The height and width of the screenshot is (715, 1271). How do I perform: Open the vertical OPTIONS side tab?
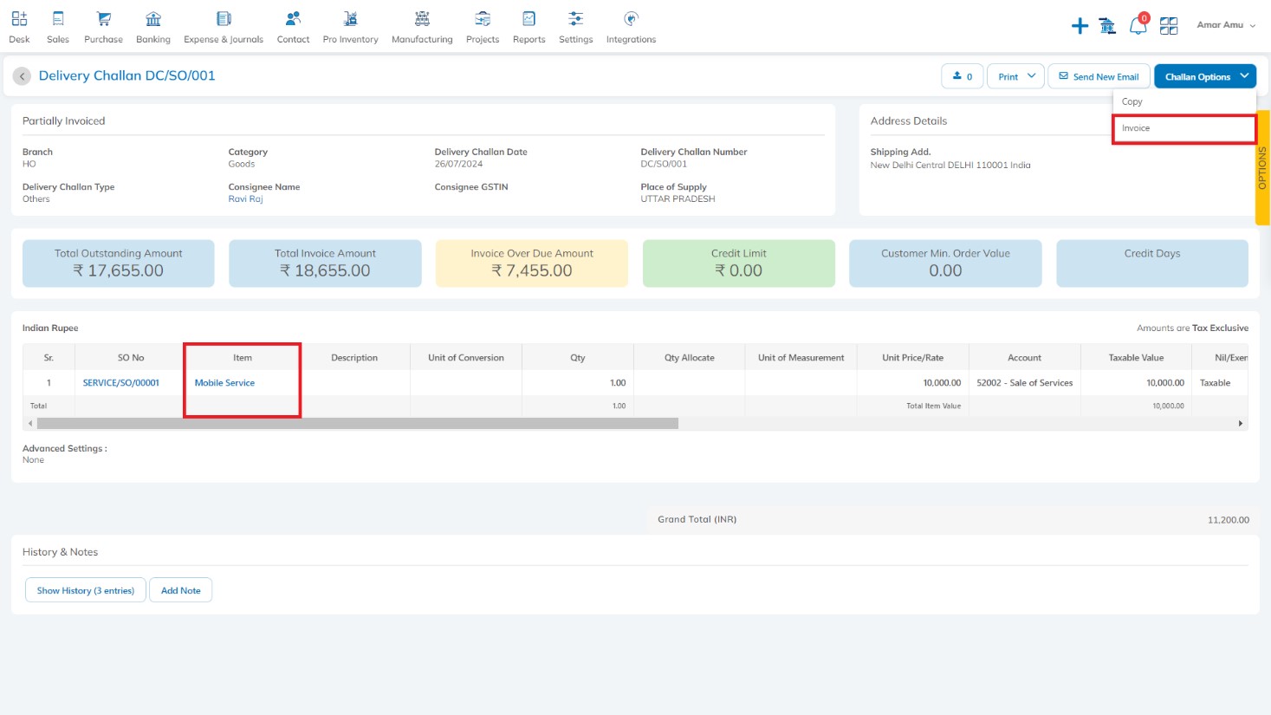(1262, 167)
